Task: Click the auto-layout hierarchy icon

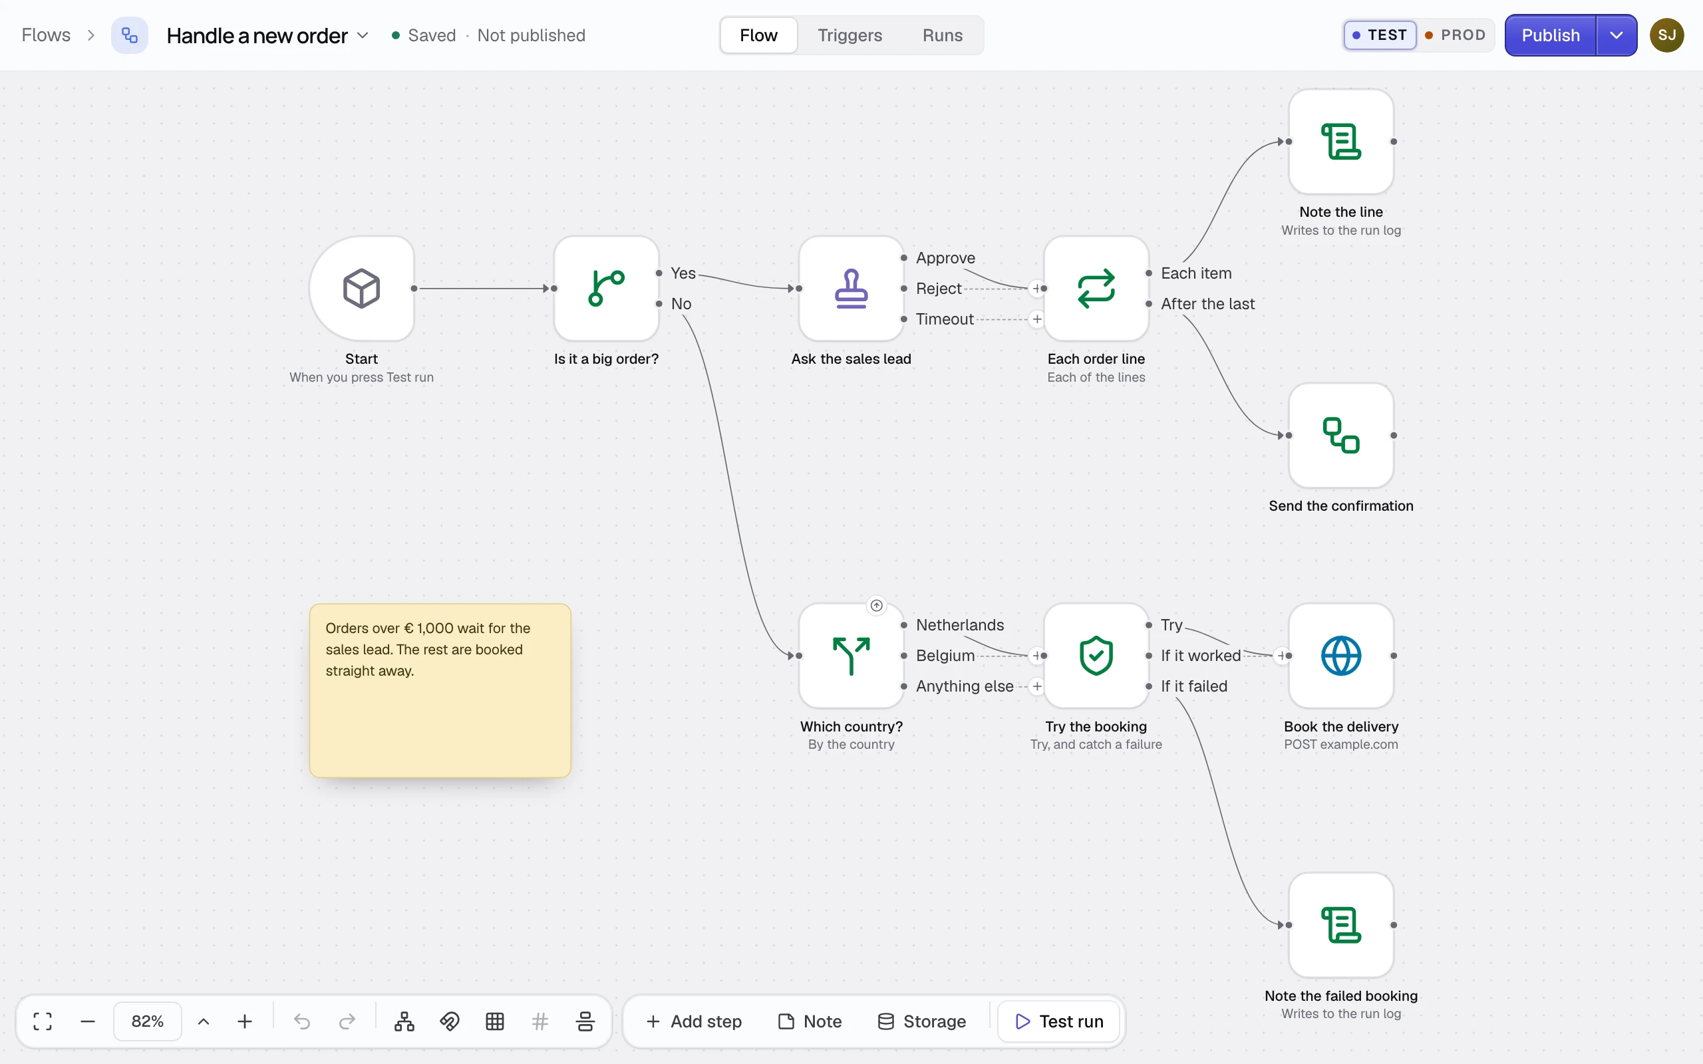Action: pos(404,1021)
